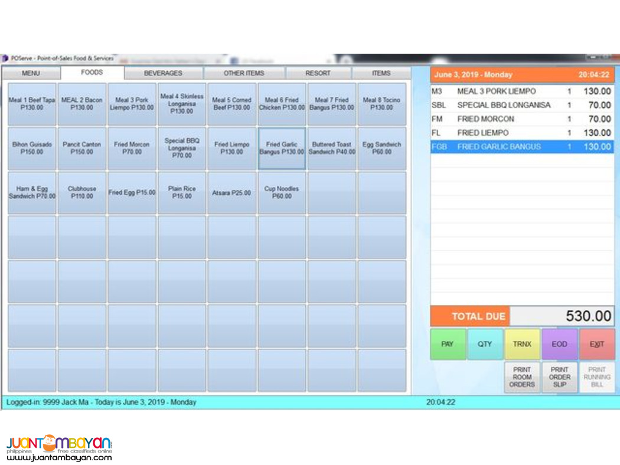
Task: Print the order slip
Action: [559, 377]
